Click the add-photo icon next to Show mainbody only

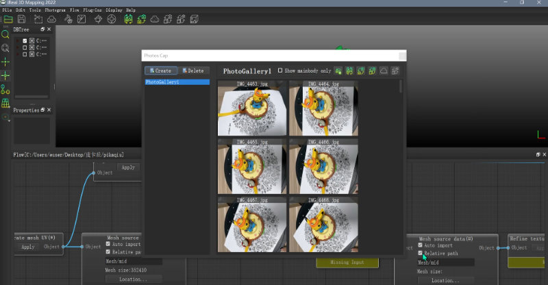click(338, 71)
